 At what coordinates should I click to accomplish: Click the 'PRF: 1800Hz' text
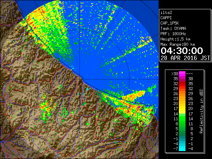(173, 34)
